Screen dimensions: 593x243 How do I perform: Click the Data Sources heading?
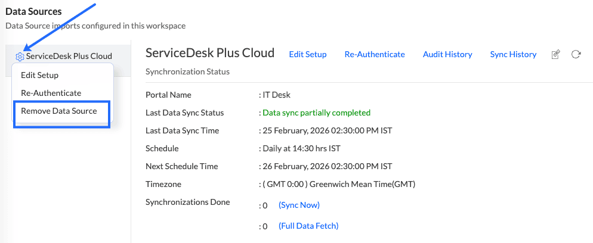coord(33,11)
